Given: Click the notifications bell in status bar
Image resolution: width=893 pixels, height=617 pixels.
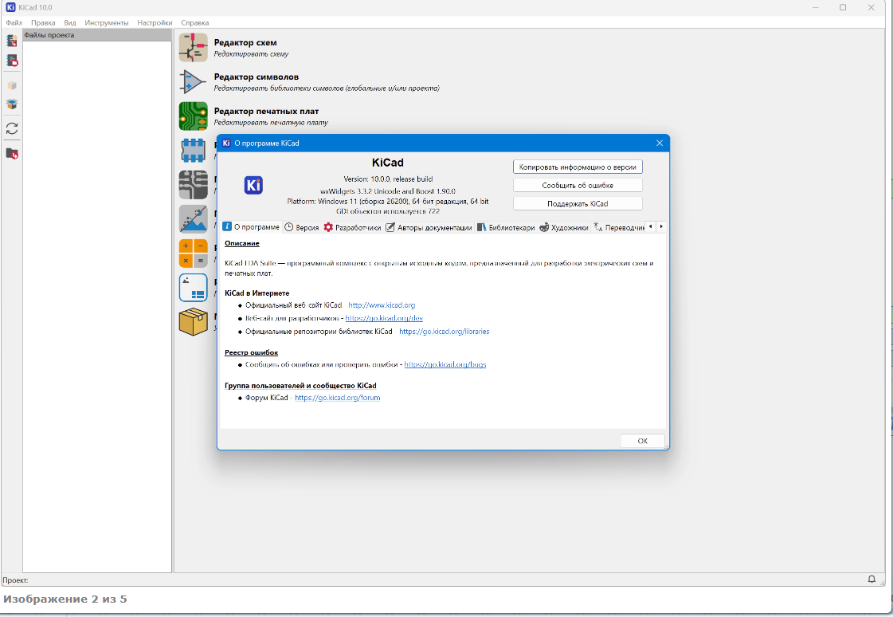Looking at the screenshot, I should tap(871, 580).
